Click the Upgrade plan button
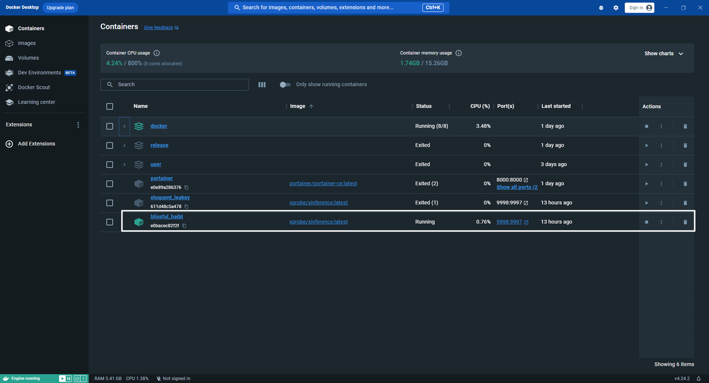This screenshot has width=709, height=383. [60, 8]
